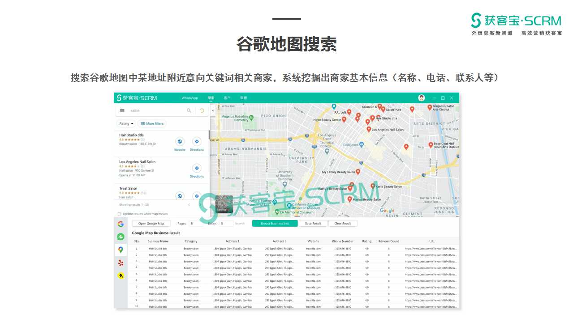573x322 pixels.
Task: Select the Yellow Pages source in sidebar
Action: point(121,275)
